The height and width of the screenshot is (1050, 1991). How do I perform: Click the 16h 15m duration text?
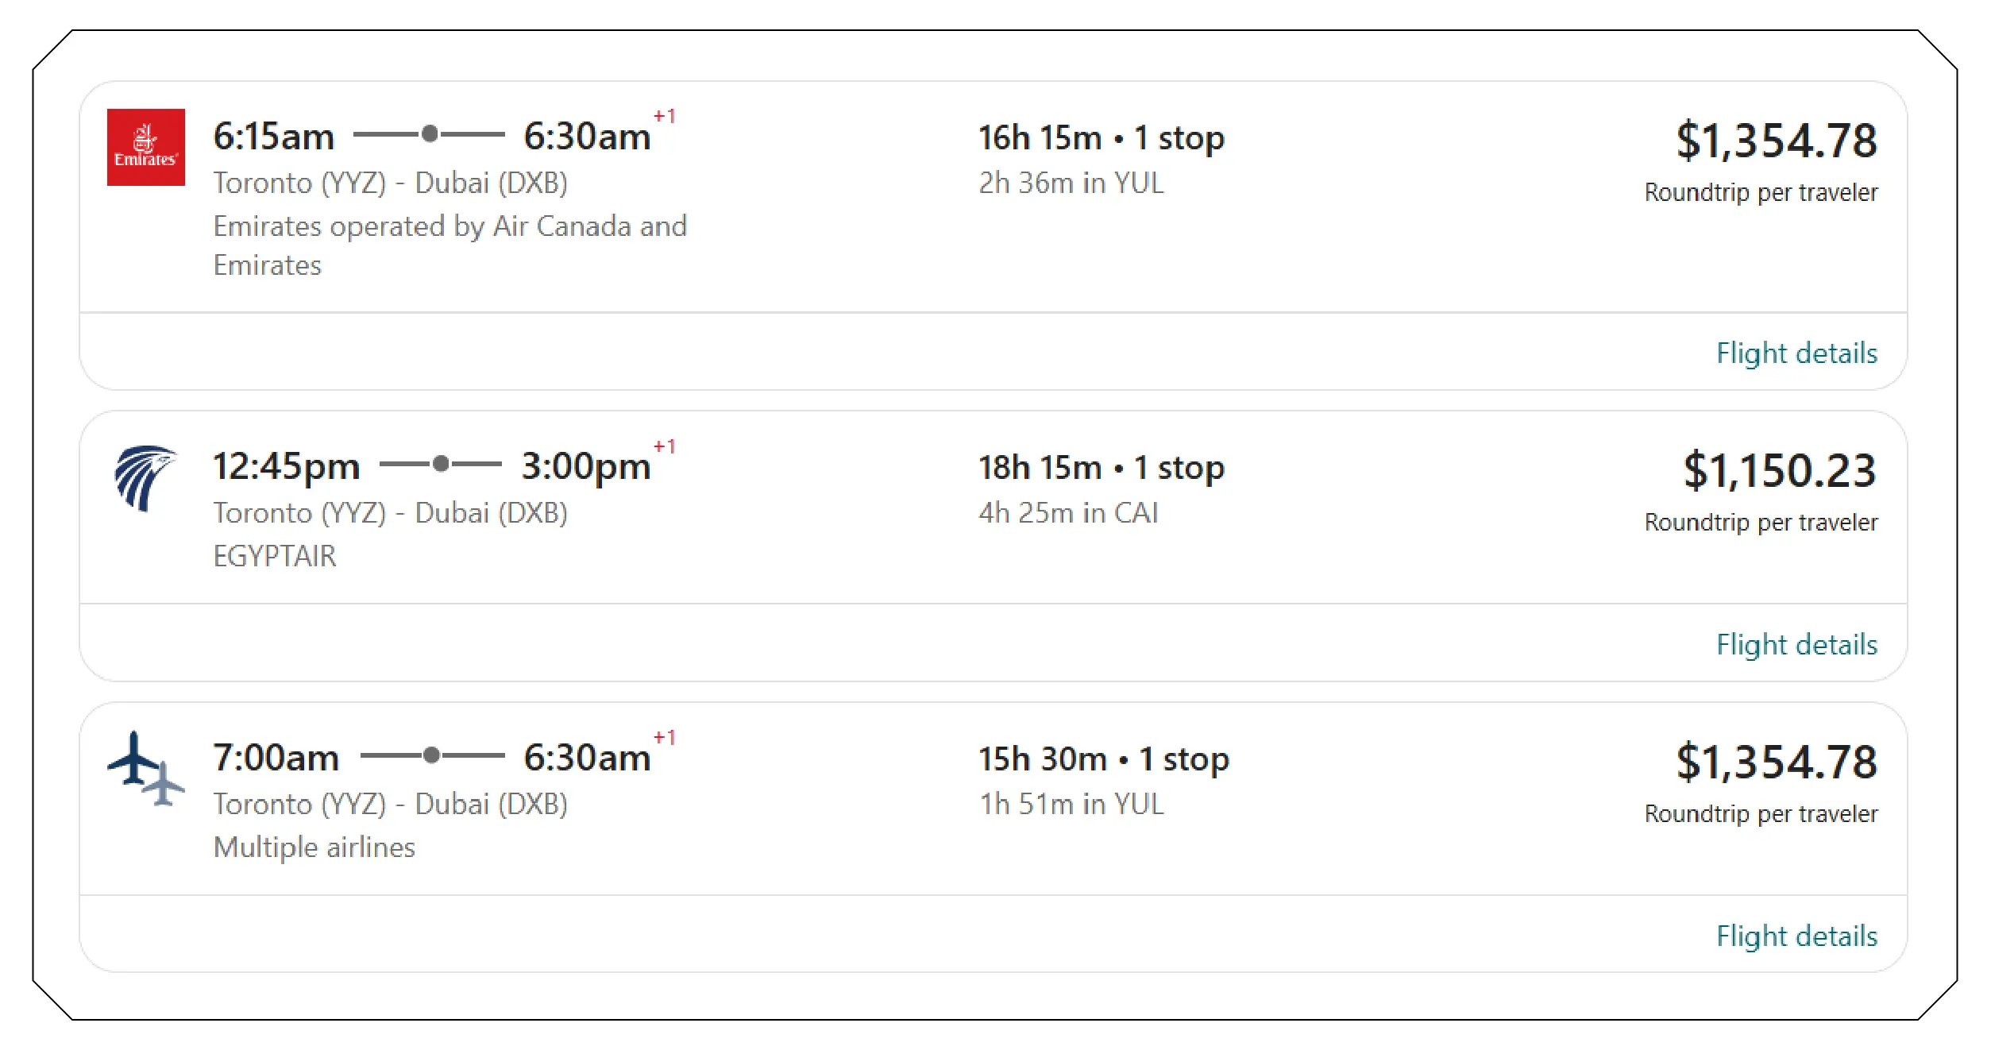tap(1040, 137)
